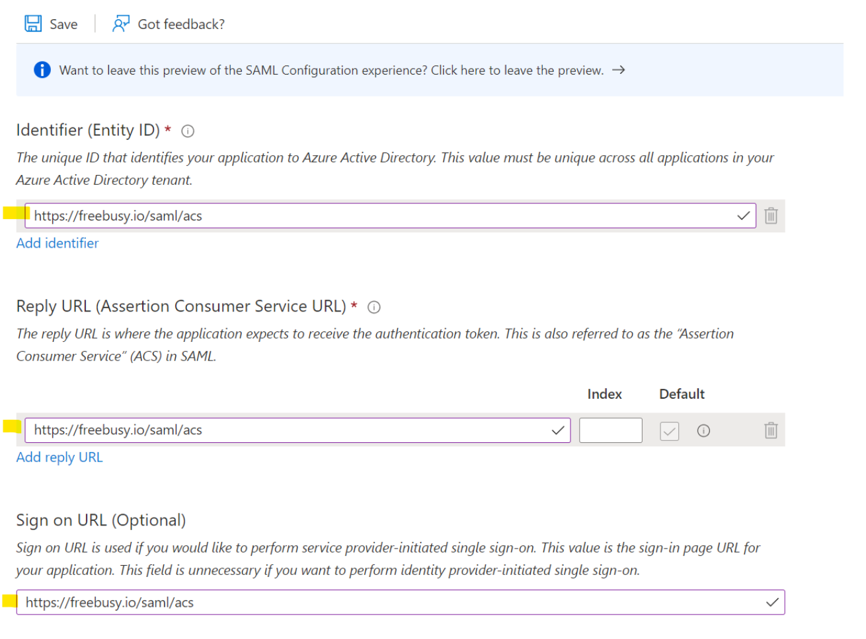Viewport: 866px width, 639px height.
Task: Click the Save button label
Action: (63, 24)
